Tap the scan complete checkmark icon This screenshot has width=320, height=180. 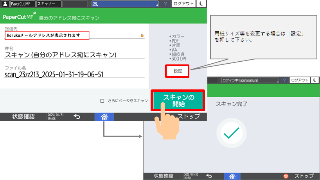point(232,133)
